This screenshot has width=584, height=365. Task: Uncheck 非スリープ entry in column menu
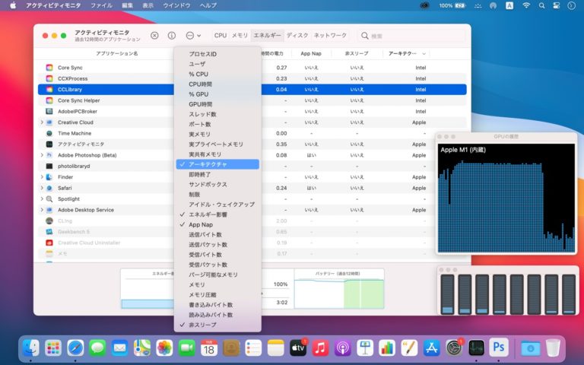coord(217,325)
